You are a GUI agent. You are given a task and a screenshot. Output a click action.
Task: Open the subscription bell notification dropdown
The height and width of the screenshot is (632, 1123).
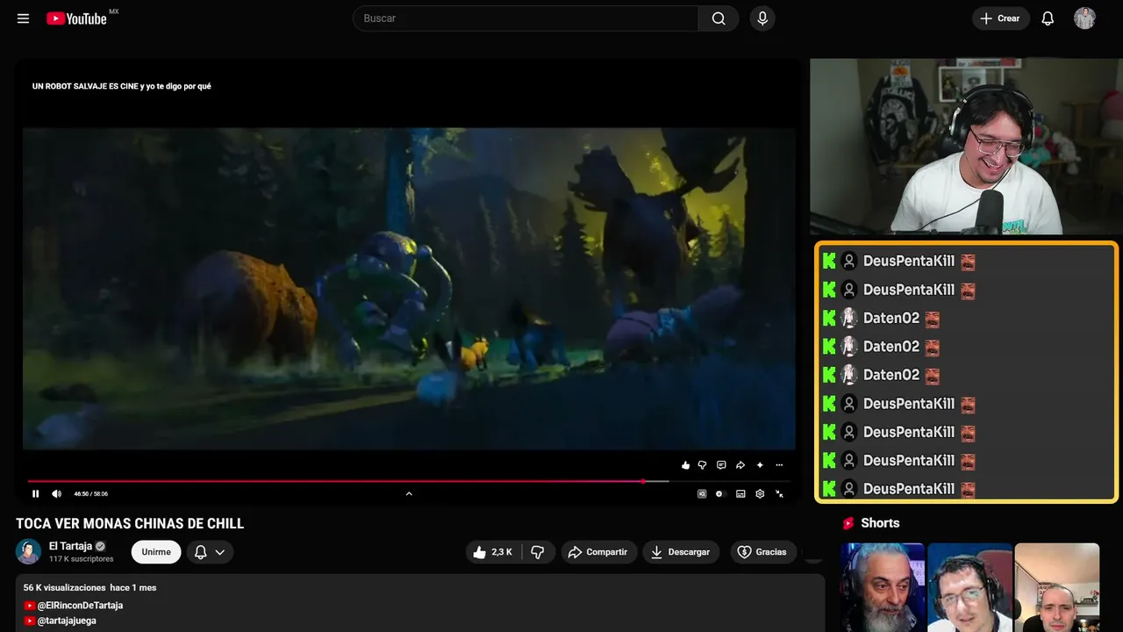coord(210,552)
